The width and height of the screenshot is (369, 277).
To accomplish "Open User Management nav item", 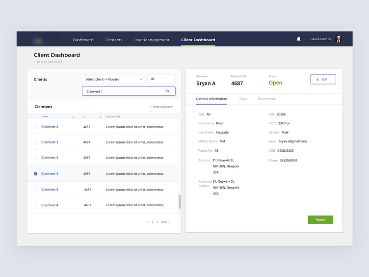I will [x=152, y=40].
